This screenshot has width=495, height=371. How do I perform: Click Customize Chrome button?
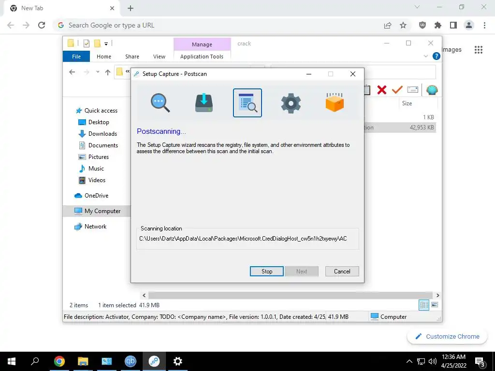(x=447, y=337)
